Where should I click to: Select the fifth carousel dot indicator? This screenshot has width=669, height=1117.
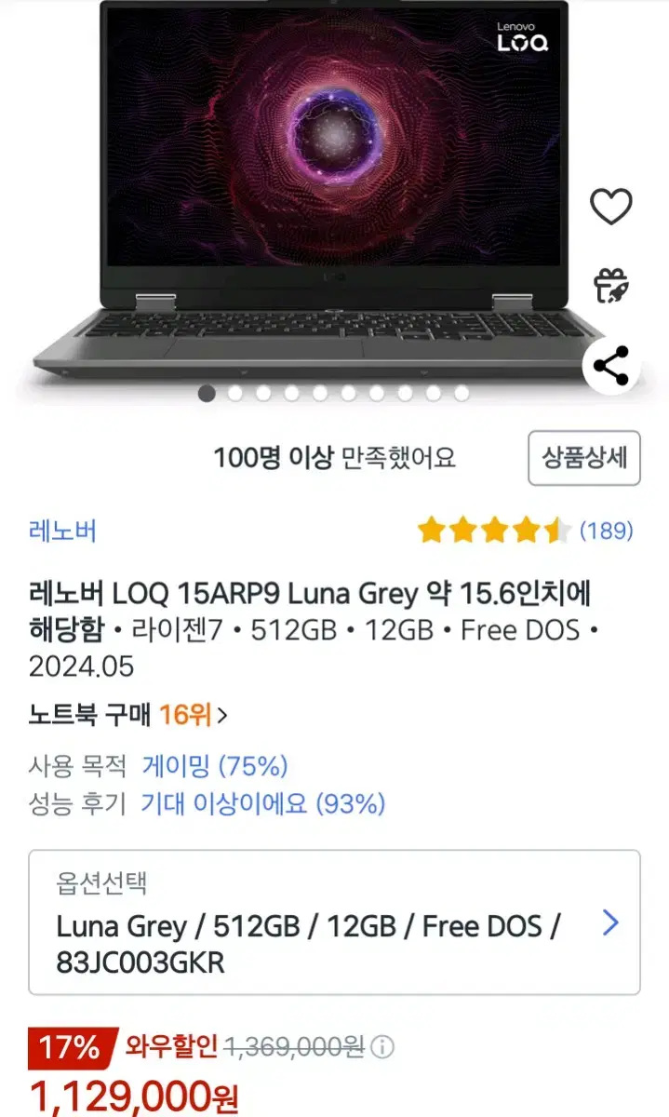click(320, 394)
